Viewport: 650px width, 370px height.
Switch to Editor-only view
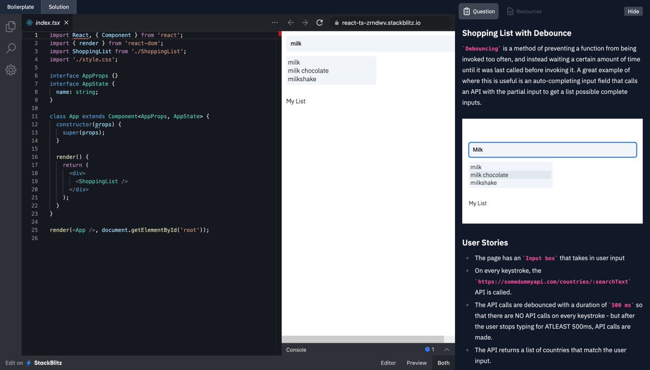tap(388, 363)
